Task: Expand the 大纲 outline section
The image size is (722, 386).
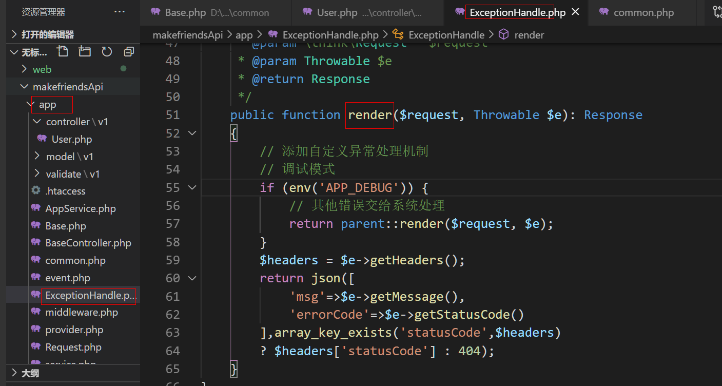Action: click(30, 373)
